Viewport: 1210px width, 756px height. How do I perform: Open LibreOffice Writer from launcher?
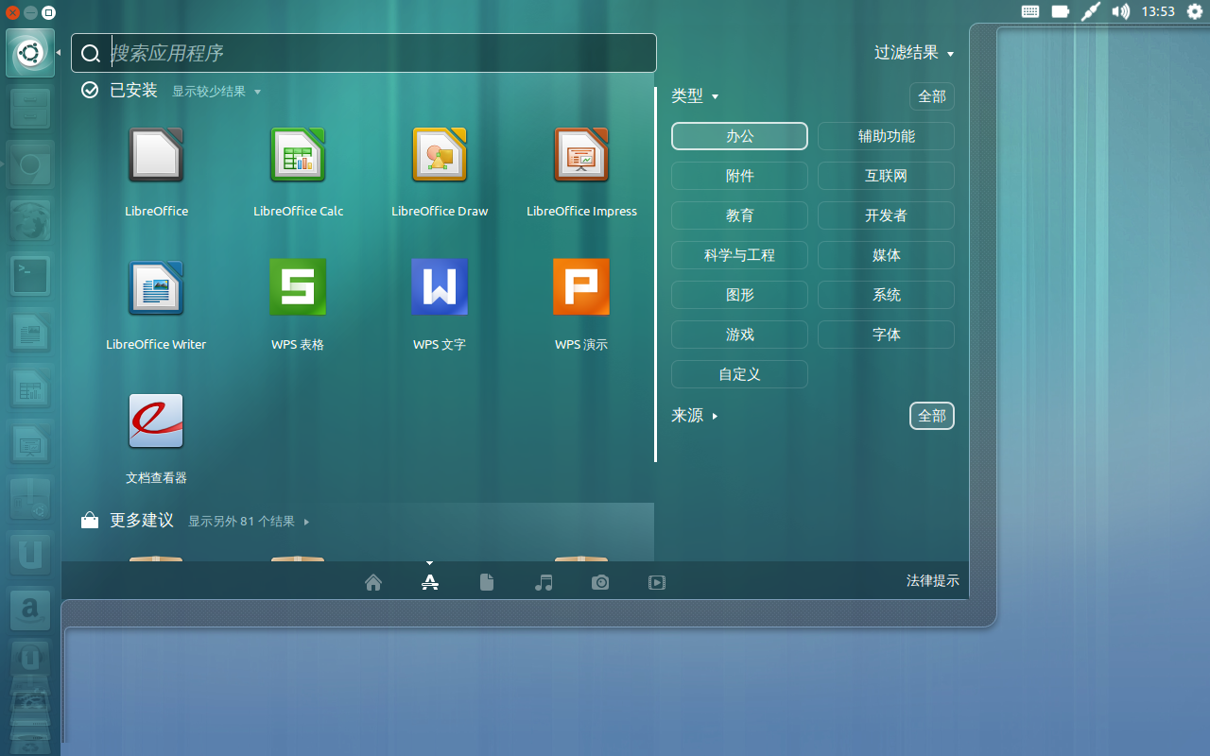[x=30, y=332]
